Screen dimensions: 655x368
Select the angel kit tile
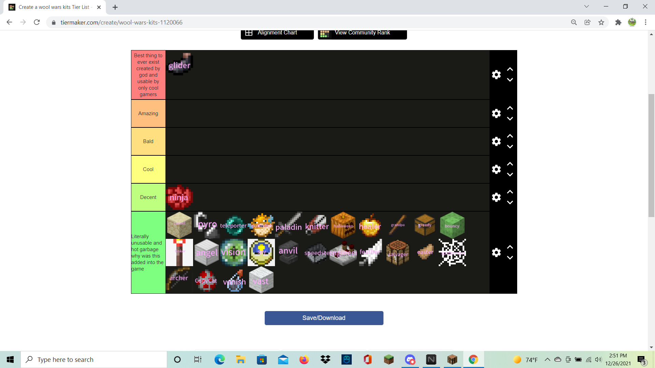207,252
